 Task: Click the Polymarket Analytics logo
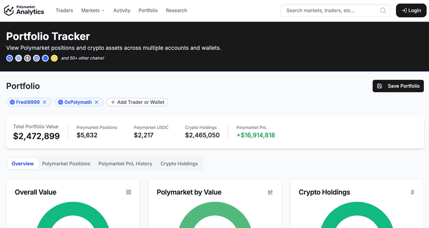click(x=24, y=10)
